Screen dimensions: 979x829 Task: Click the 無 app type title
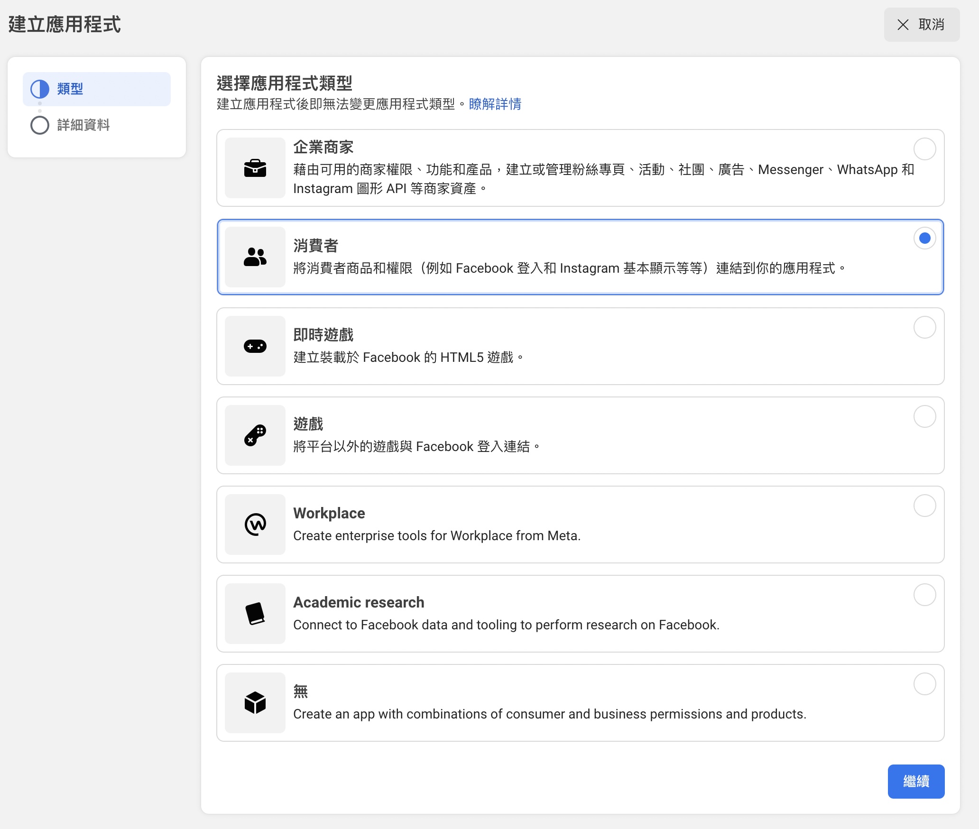pos(301,691)
